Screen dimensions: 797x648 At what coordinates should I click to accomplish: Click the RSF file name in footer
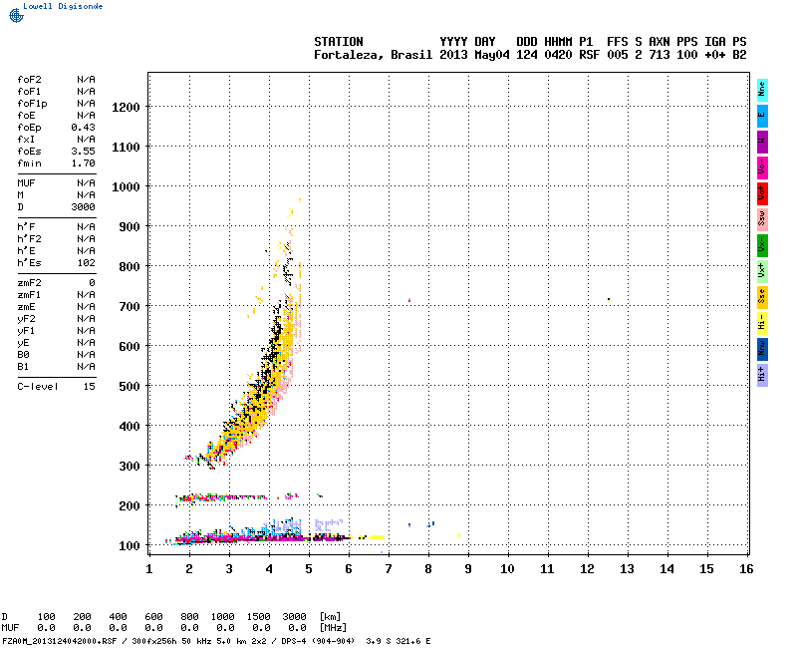pos(60,641)
